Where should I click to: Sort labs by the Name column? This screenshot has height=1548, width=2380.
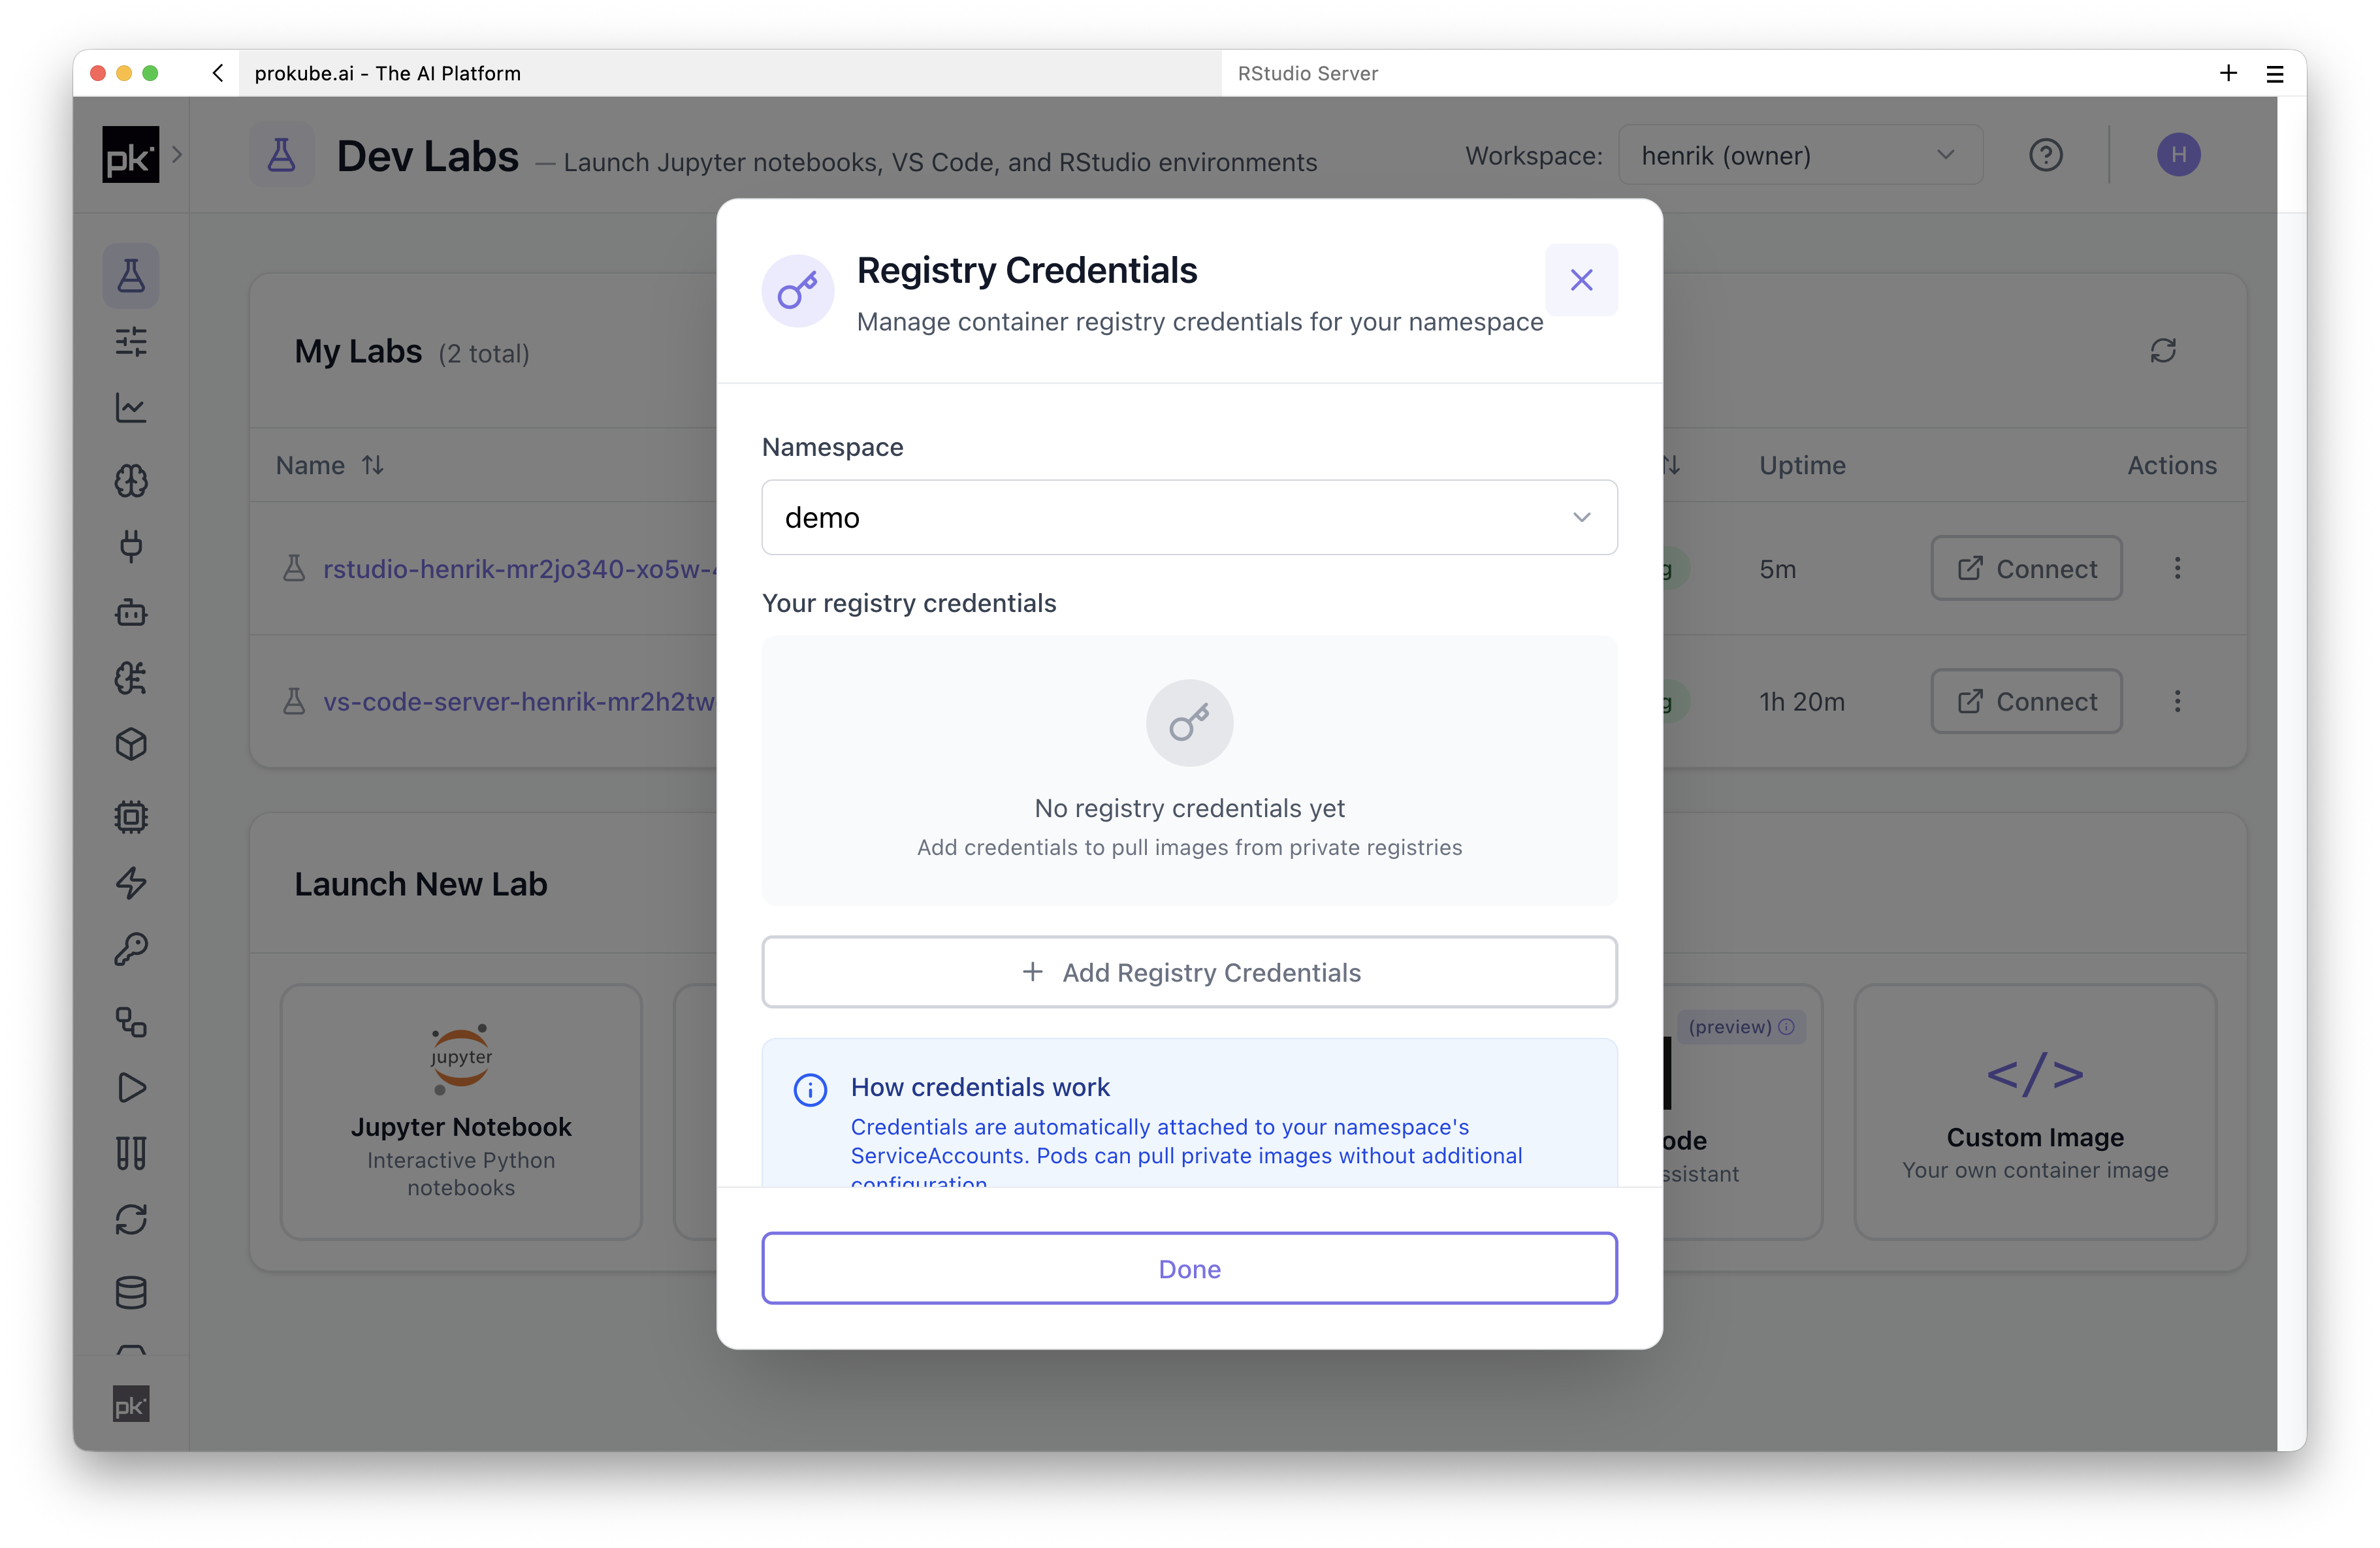pyautogui.click(x=330, y=466)
